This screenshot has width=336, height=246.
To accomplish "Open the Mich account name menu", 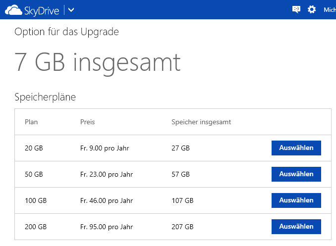I will [330, 10].
